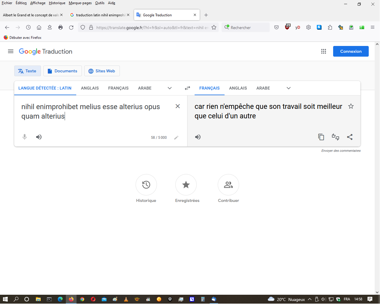The height and width of the screenshot is (306, 380).
Task: Open the Firefox extensions puzzle icon
Action: click(x=330, y=27)
